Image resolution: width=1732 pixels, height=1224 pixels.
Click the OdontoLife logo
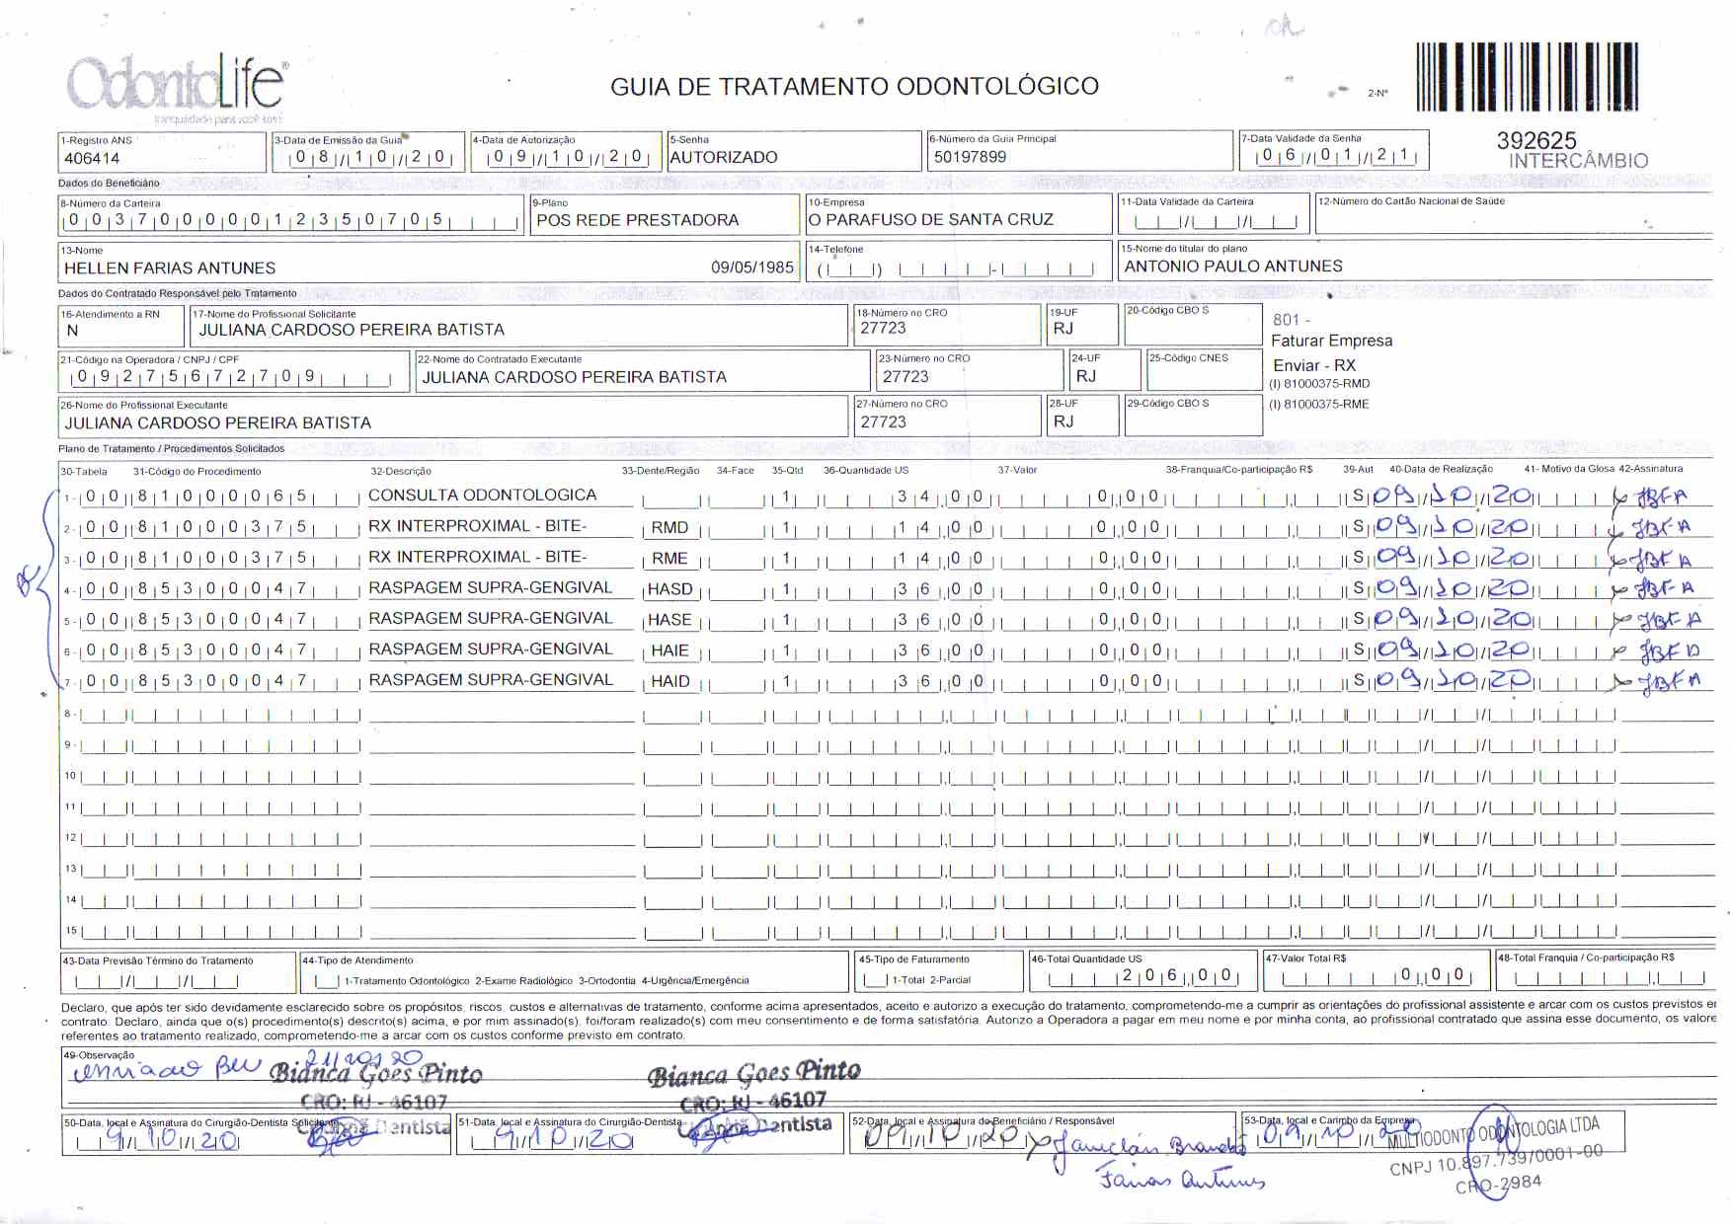coord(178,87)
